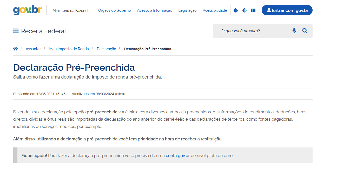The height and width of the screenshot is (175, 337).
Task: Follow the conta gov.br link
Action: (178, 156)
